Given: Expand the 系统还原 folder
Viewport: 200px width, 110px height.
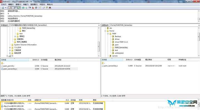Looking at the screenshot, I should [x=10, y=53].
